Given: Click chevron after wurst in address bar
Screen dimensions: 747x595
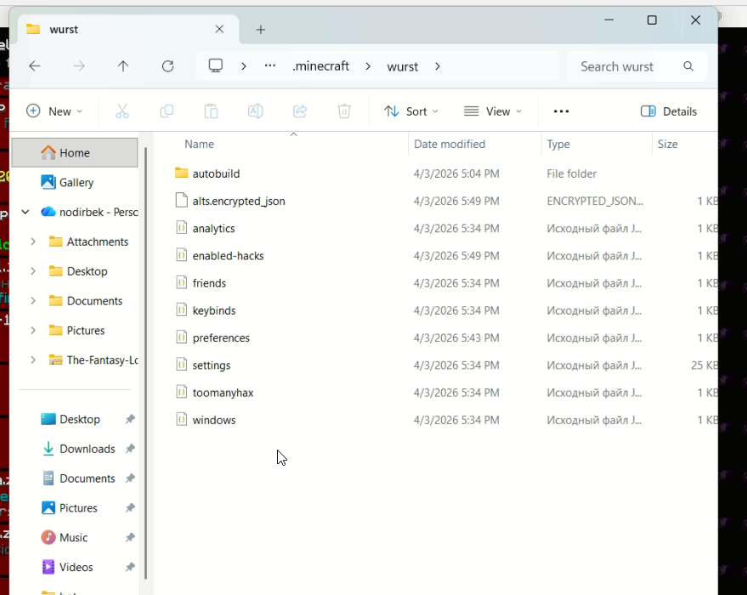Looking at the screenshot, I should coord(438,66).
